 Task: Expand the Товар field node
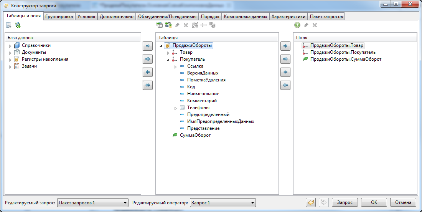pyautogui.click(x=168, y=53)
